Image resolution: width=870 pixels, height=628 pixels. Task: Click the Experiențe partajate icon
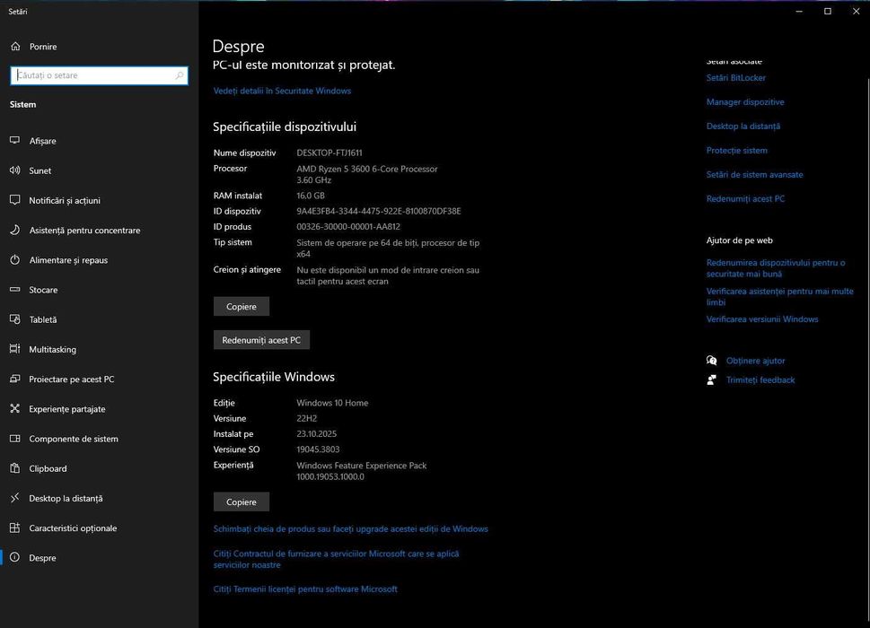tap(15, 409)
